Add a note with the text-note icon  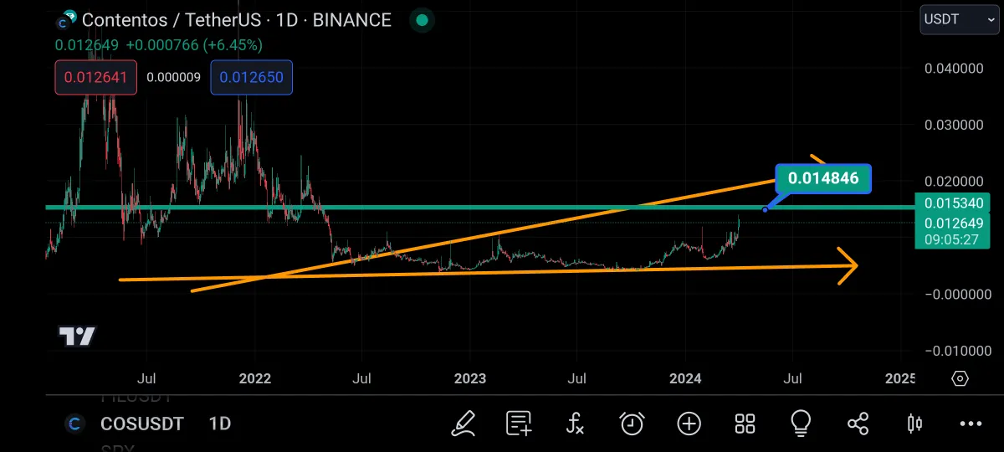point(519,424)
